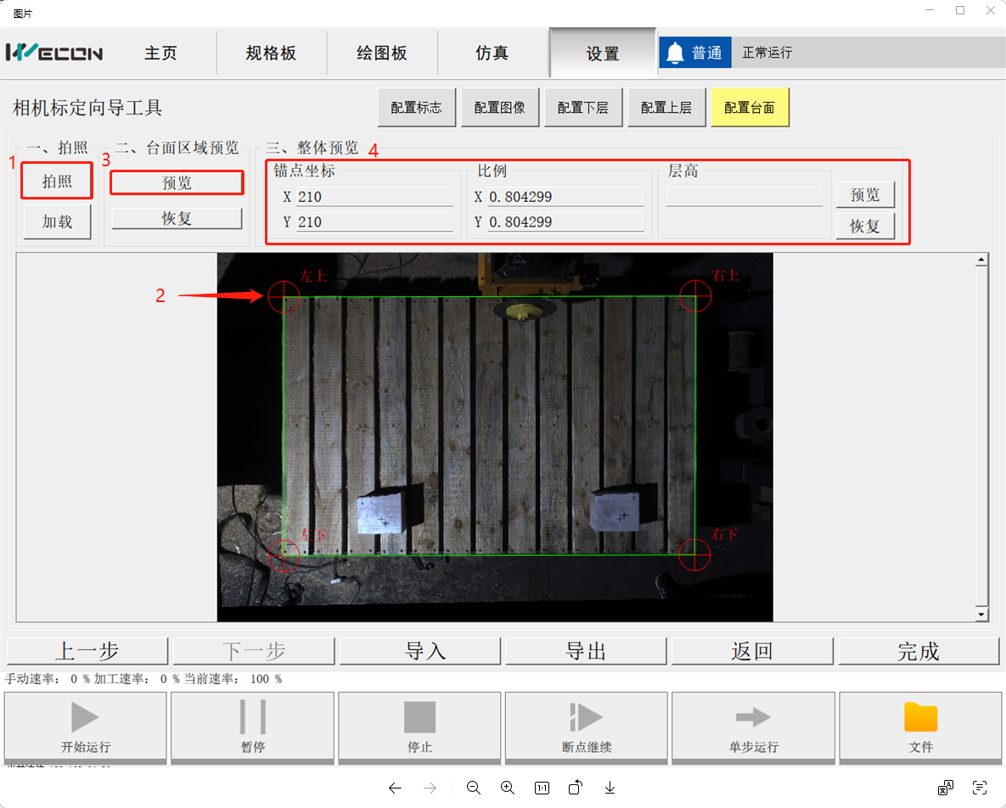Rotate the image using the rotate icon
1006x808 pixels.
point(576,788)
